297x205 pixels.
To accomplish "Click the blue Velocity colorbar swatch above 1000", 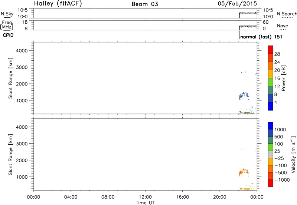I will click(x=271, y=126).
